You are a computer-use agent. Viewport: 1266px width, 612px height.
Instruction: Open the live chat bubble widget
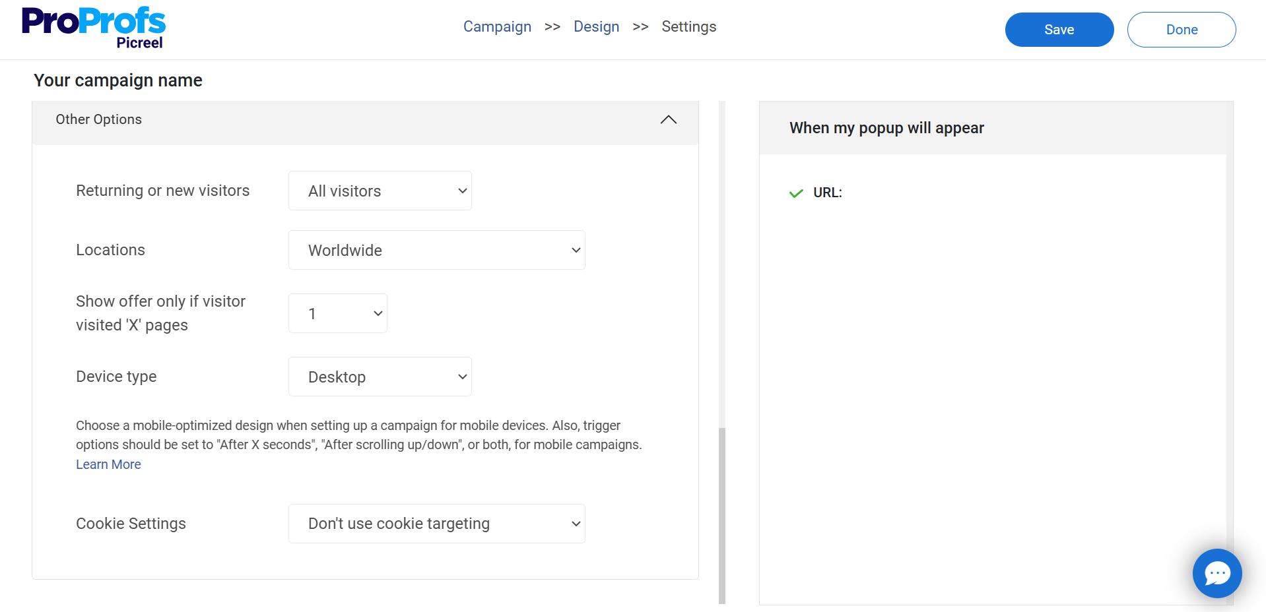coord(1216,573)
